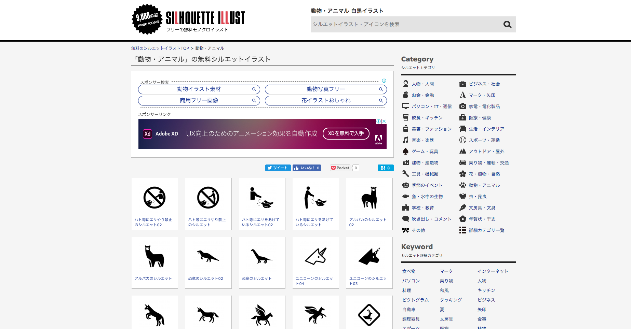Select the インターネット keyword
Viewport: 631px width, 329px height.
pyautogui.click(x=493, y=271)
